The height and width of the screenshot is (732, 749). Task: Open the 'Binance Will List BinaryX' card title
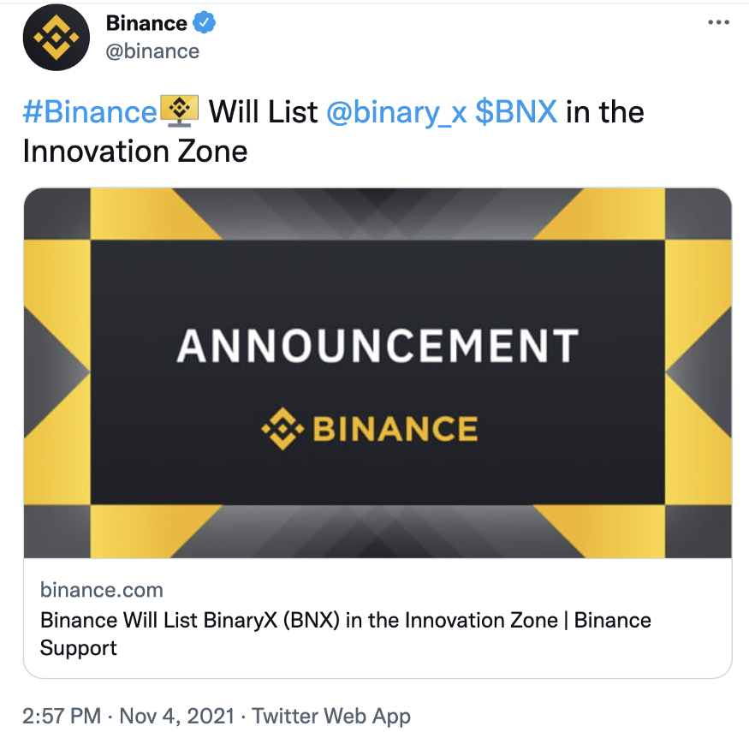(x=345, y=620)
